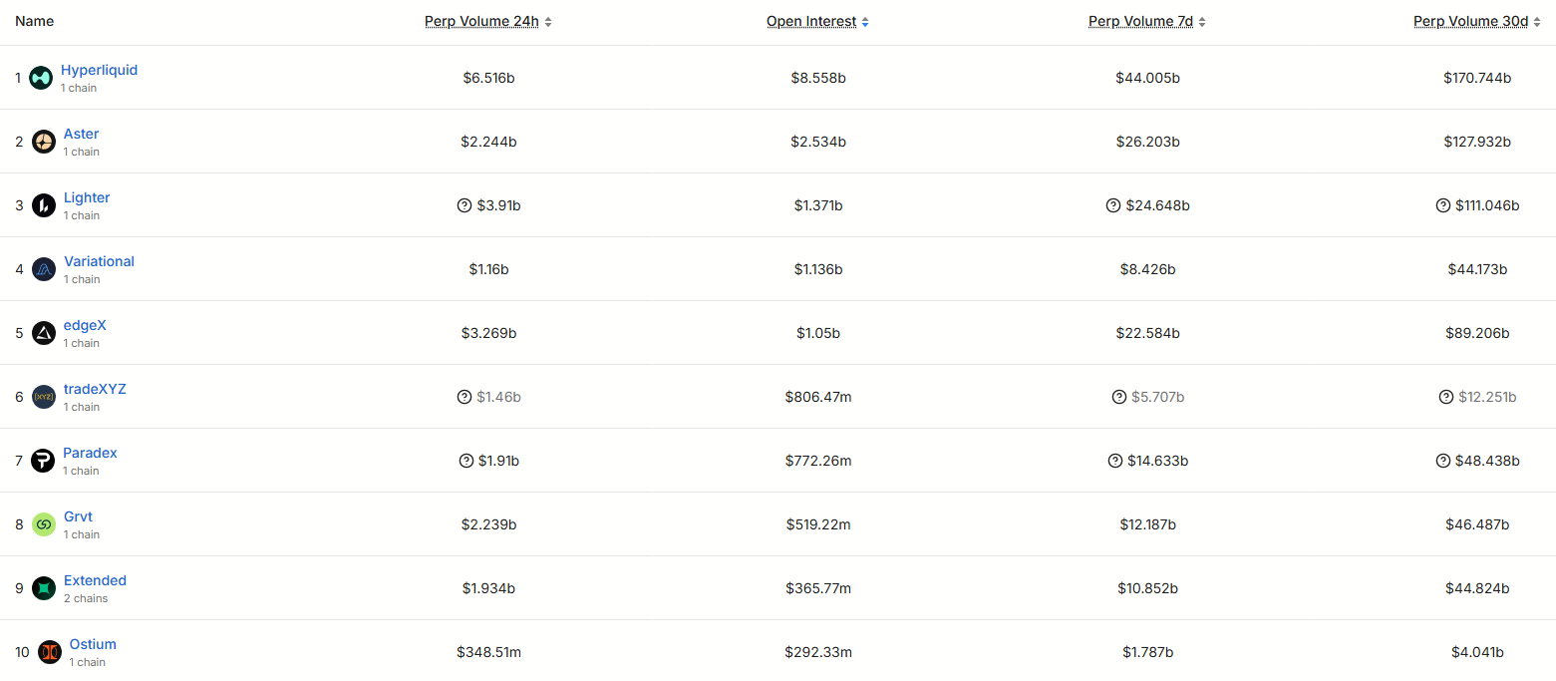The image size is (1556, 681).
Task: Click the Lighter protocol logo icon
Action: pos(44,205)
